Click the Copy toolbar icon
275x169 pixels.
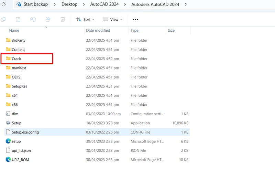point(3,19)
